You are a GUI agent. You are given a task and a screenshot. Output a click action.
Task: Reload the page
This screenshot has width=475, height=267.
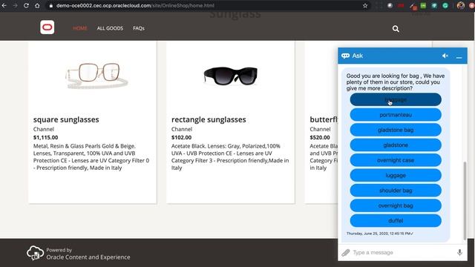26,5
